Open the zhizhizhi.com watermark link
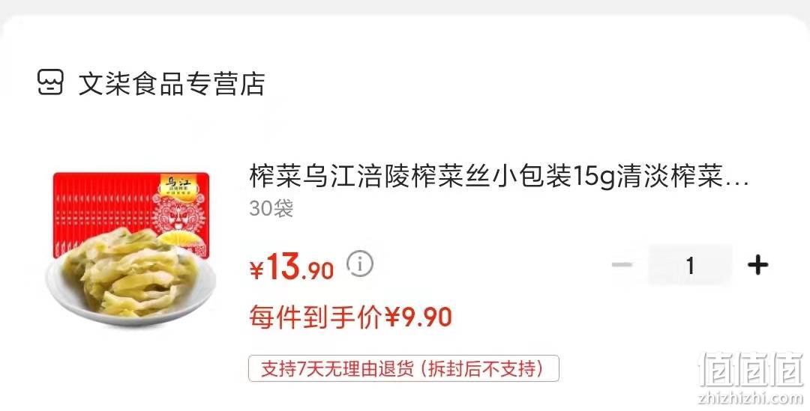This screenshot has height=411, width=810. coord(751,398)
